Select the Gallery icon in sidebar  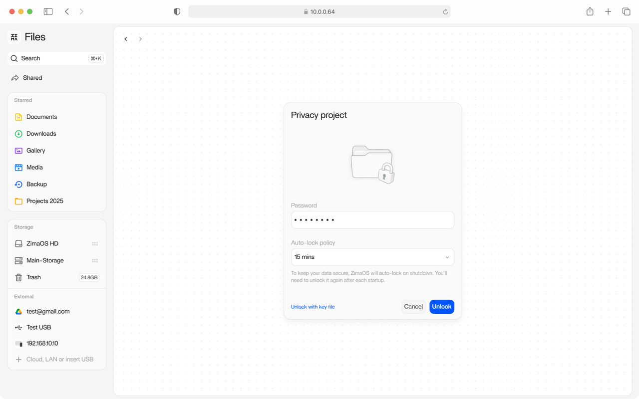pos(18,151)
